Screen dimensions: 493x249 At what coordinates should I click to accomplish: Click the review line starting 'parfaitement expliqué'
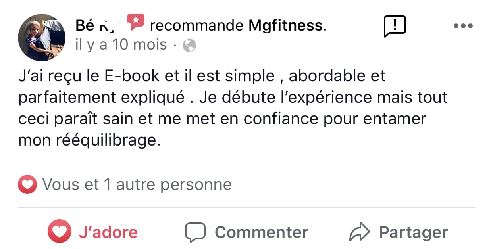pos(232,98)
